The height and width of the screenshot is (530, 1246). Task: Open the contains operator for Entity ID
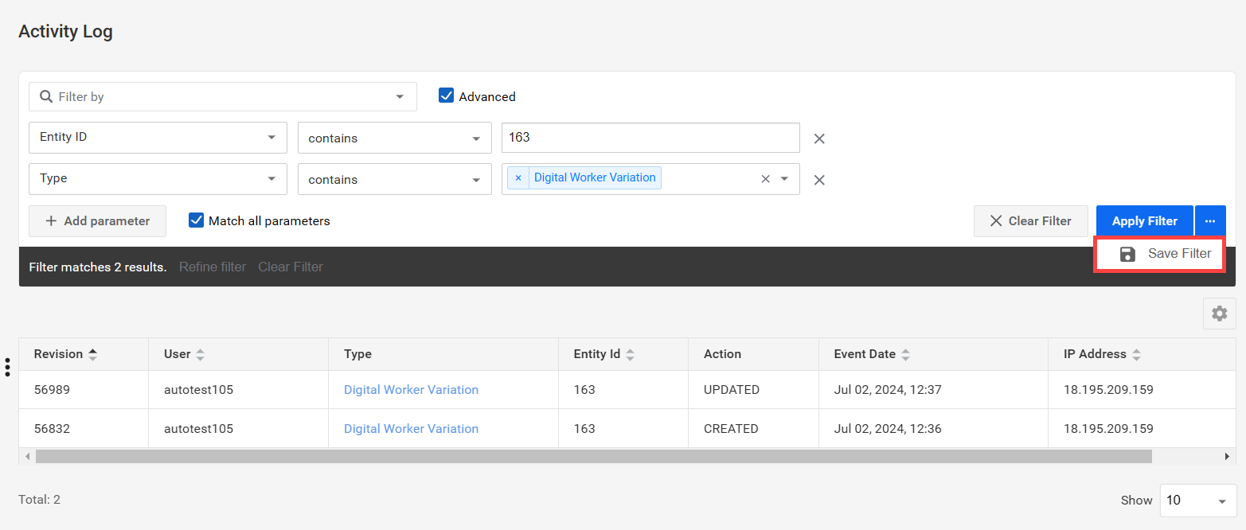tap(395, 138)
